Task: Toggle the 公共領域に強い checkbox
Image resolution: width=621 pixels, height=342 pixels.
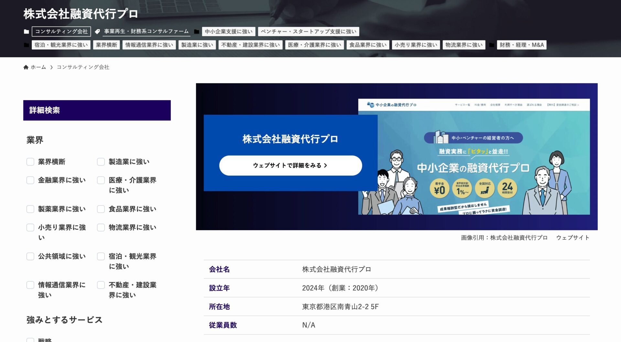Action: pyautogui.click(x=30, y=256)
